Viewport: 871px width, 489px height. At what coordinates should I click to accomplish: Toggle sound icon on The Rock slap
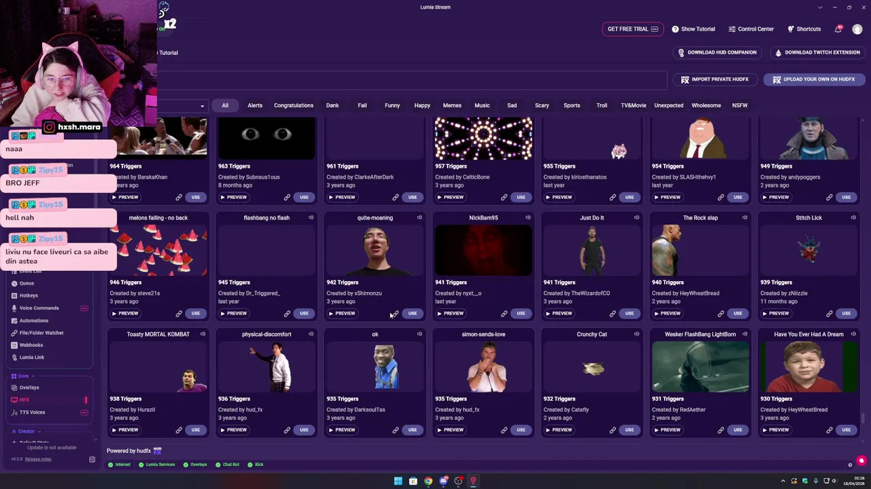click(744, 218)
